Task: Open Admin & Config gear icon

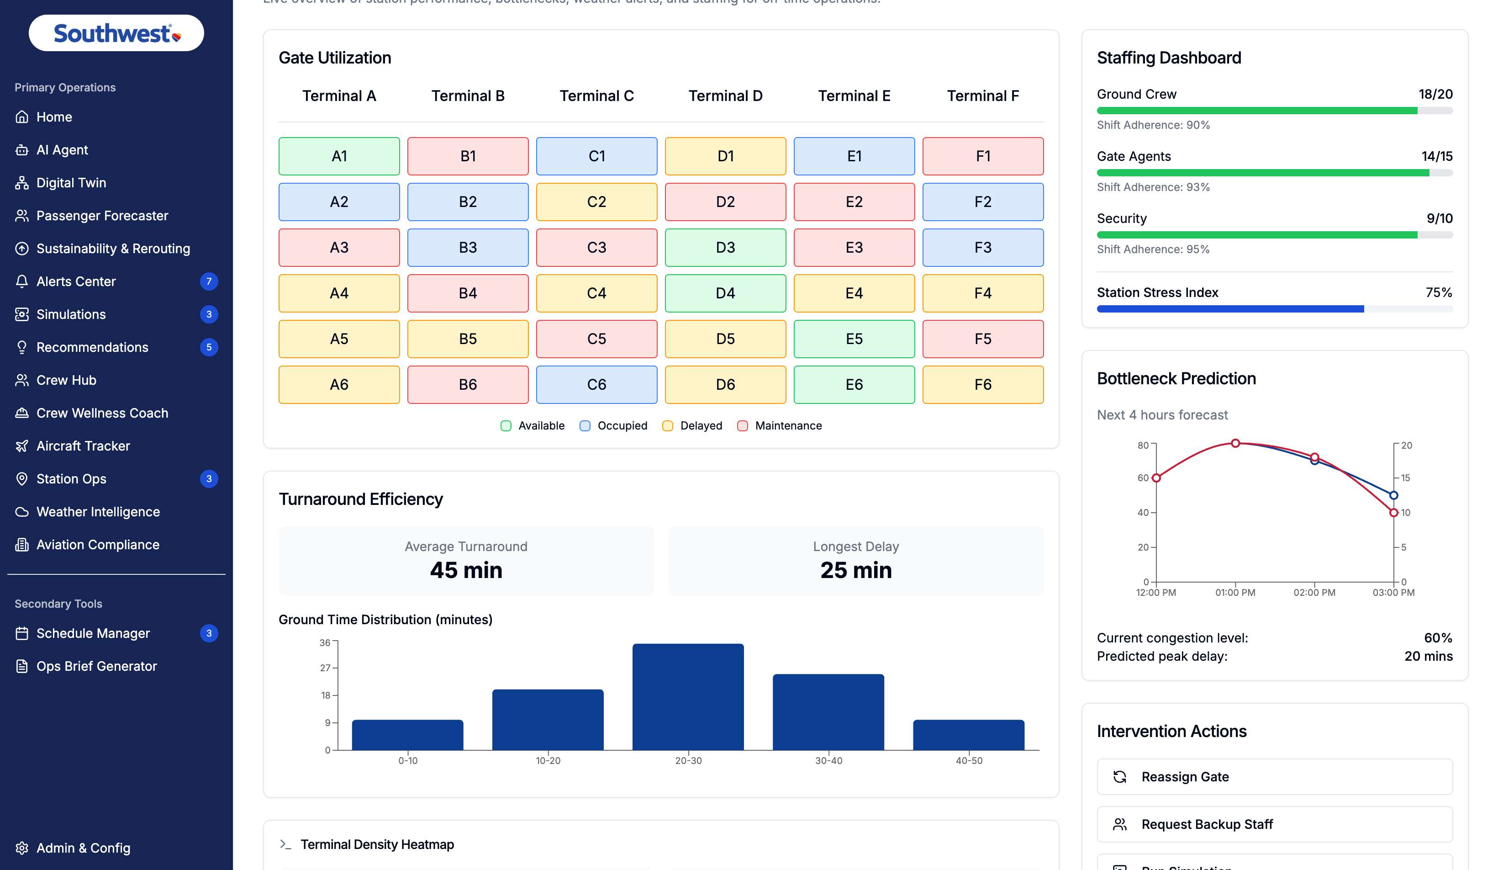Action: 22,848
